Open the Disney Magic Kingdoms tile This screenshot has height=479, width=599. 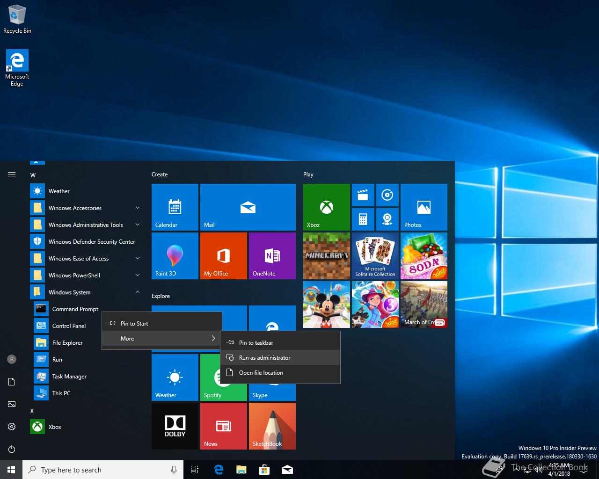pos(327,305)
